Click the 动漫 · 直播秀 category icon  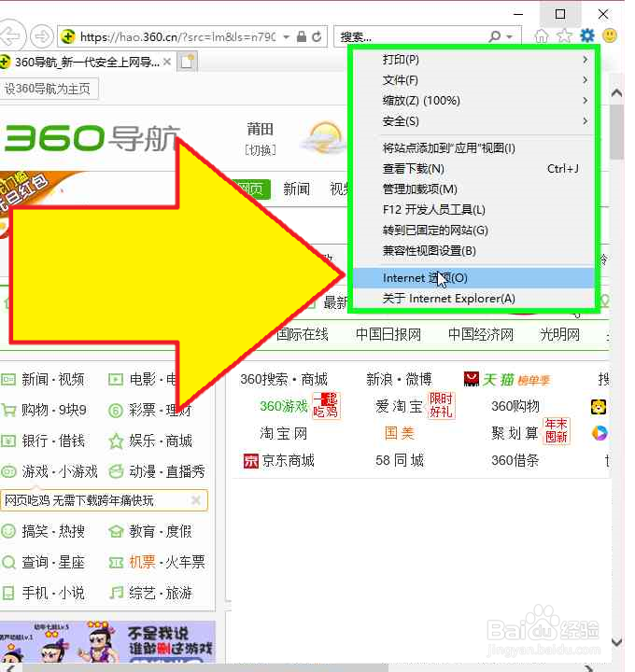pyautogui.click(x=116, y=471)
